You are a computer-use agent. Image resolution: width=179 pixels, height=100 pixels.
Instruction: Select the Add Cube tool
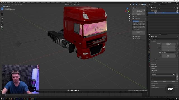pos(2,29)
